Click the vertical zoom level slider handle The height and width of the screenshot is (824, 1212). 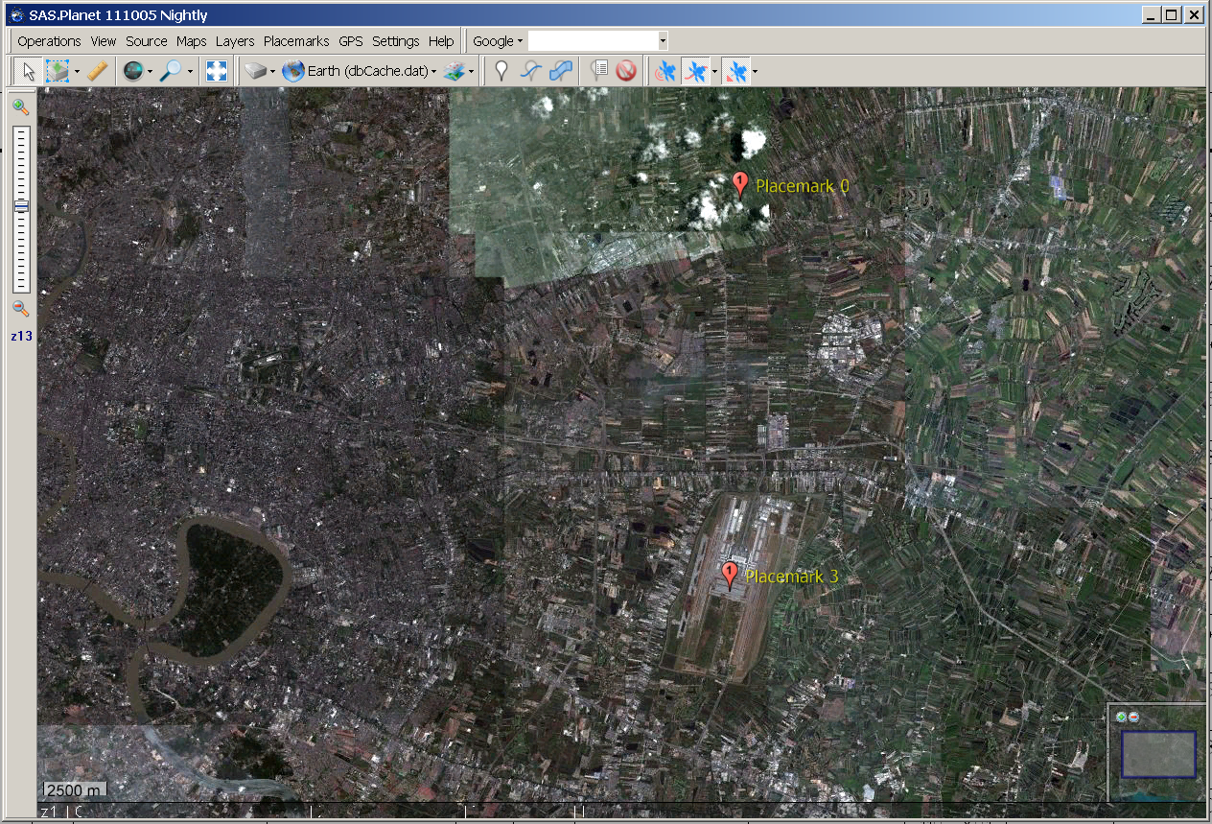tap(21, 206)
